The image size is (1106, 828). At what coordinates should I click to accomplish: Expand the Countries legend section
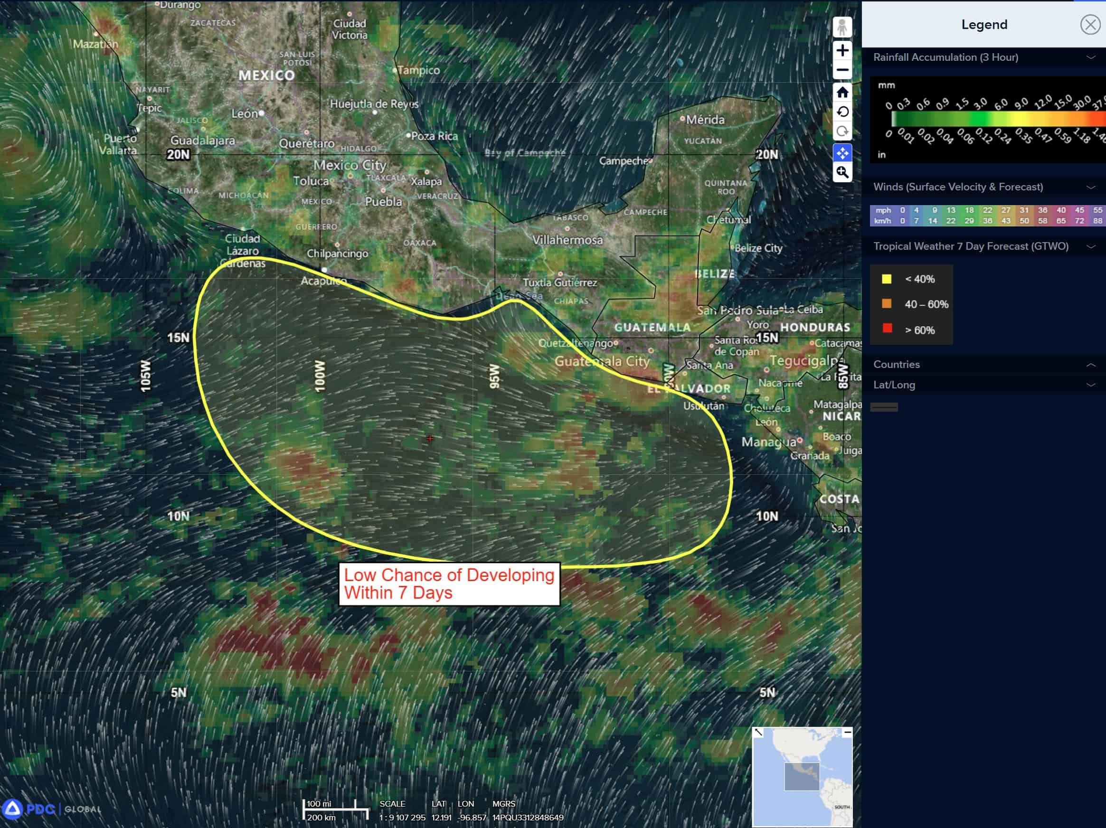[x=1090, y=365]
